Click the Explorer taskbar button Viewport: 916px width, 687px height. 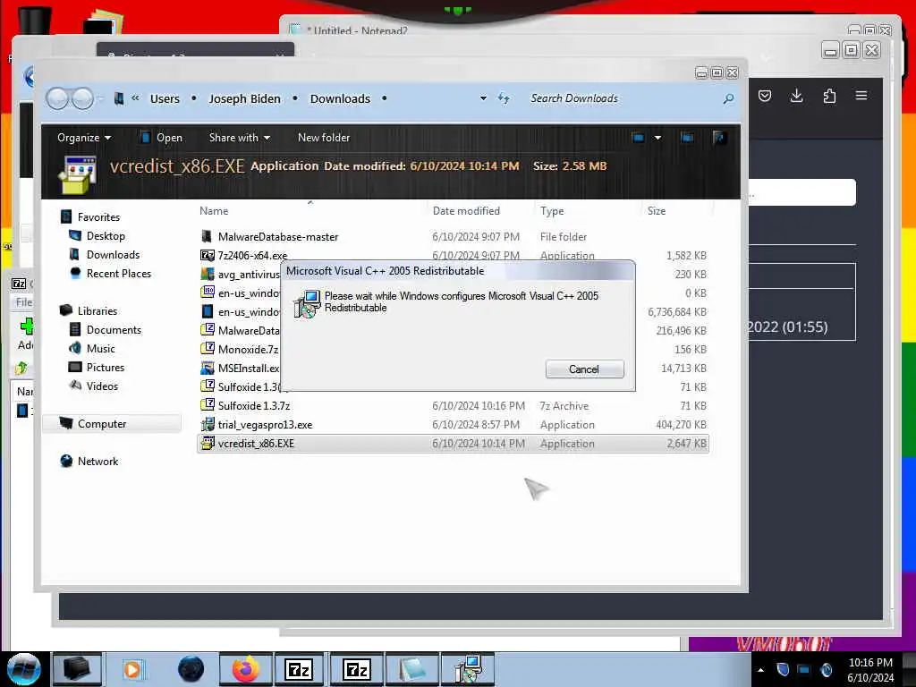pyautogui.click(x=77, y=669)
